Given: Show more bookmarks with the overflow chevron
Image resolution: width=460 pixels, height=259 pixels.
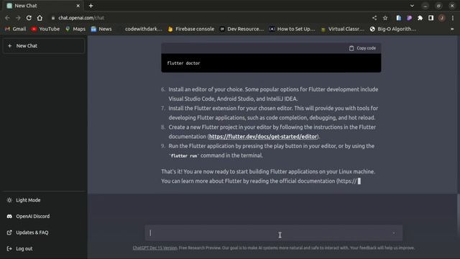Looking at the screenshot, I should pyautogui.click(x=452, y=29).
